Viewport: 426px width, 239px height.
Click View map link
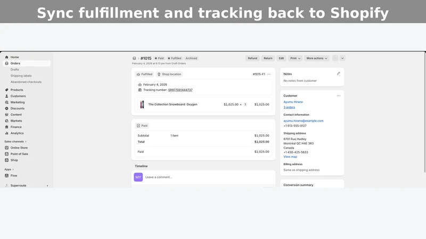[290, 157]
